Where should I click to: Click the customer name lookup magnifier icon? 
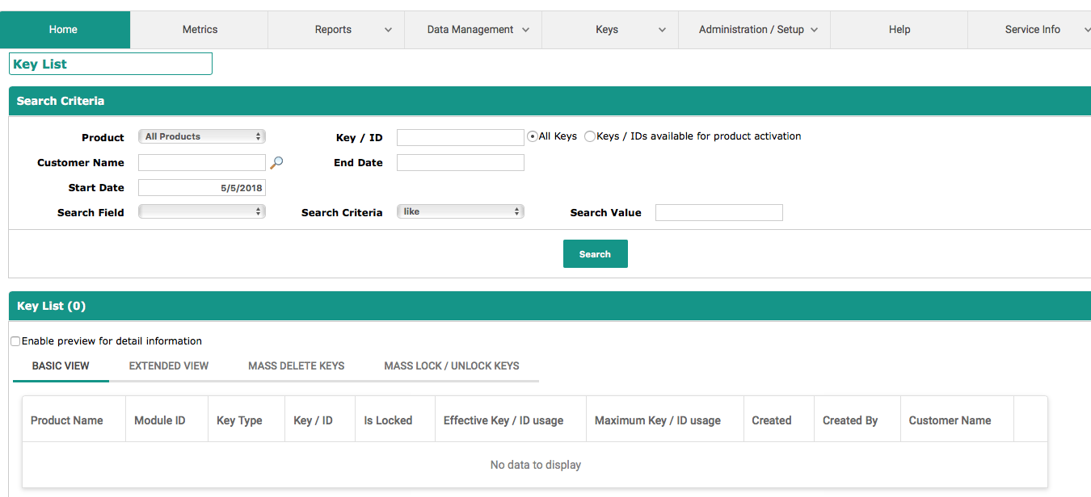276,162
